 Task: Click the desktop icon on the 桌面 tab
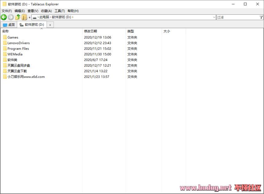(x=5, y=25)
